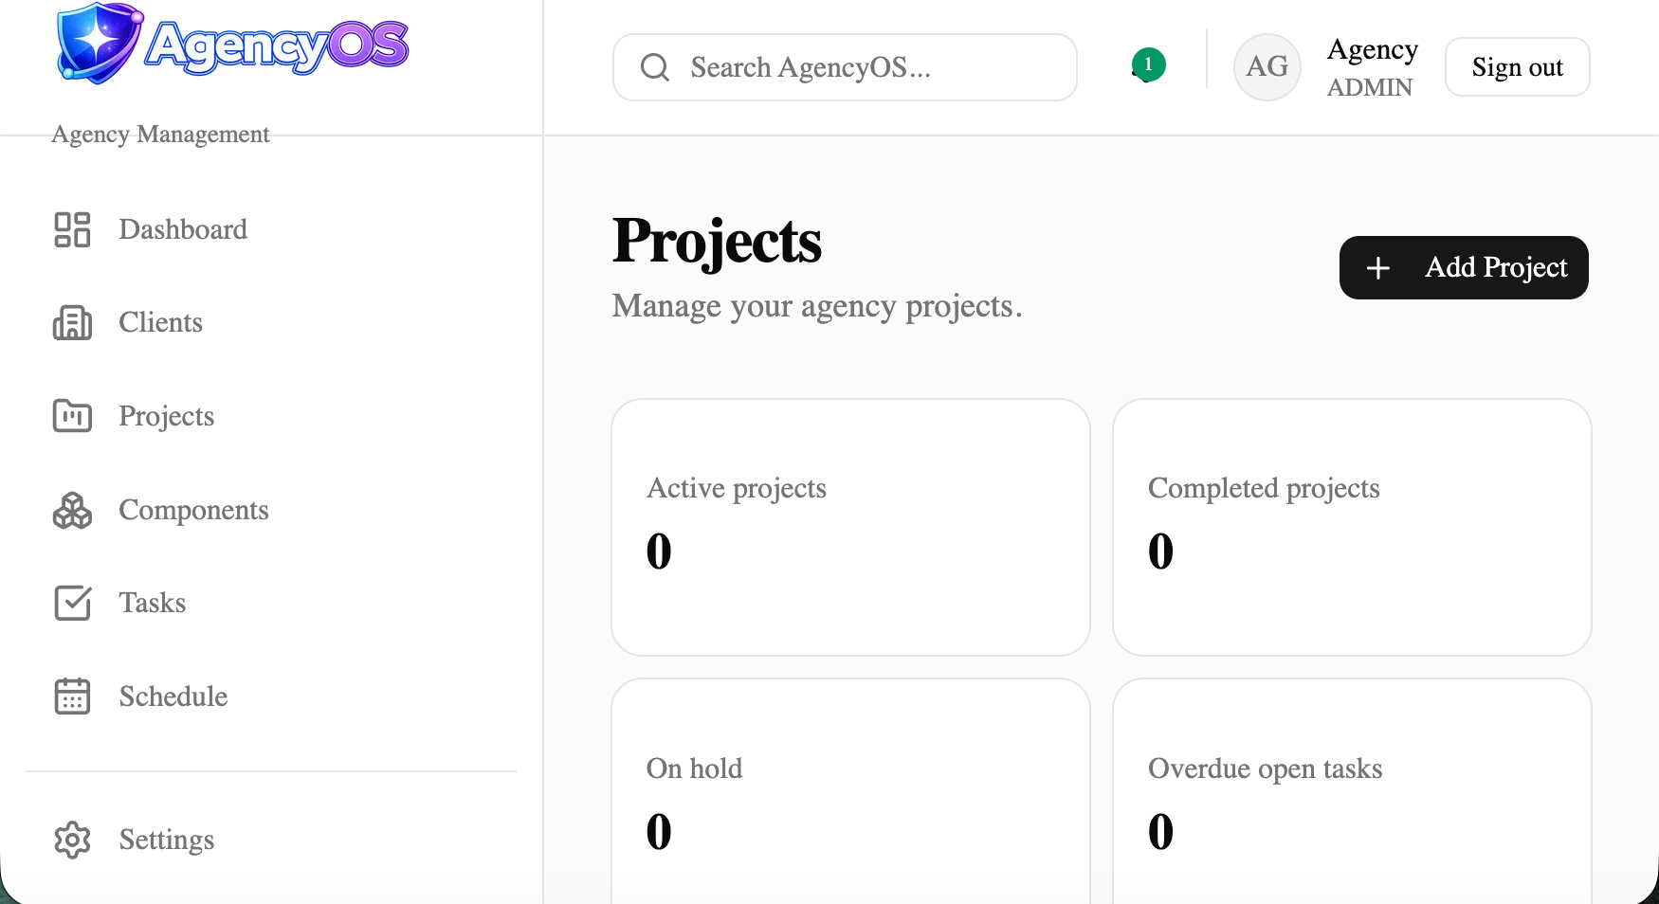
Task: Click the AG user avatar
Action: [1267, 66]
